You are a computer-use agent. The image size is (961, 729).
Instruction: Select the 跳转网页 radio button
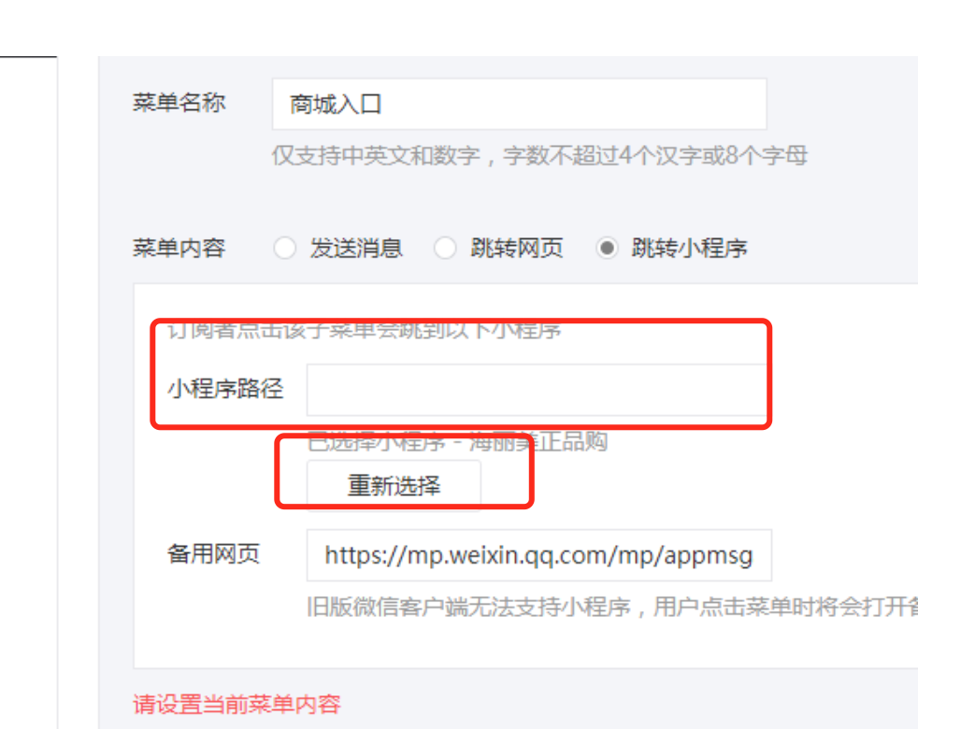(x=445, y=249)
